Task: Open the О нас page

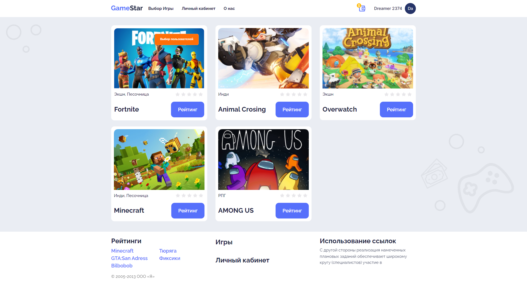Action: click(x=229, y=9)
